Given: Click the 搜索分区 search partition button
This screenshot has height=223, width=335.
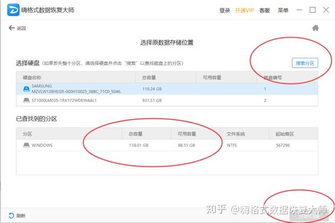Looking at the screenshot, I should tap(305, 63).
